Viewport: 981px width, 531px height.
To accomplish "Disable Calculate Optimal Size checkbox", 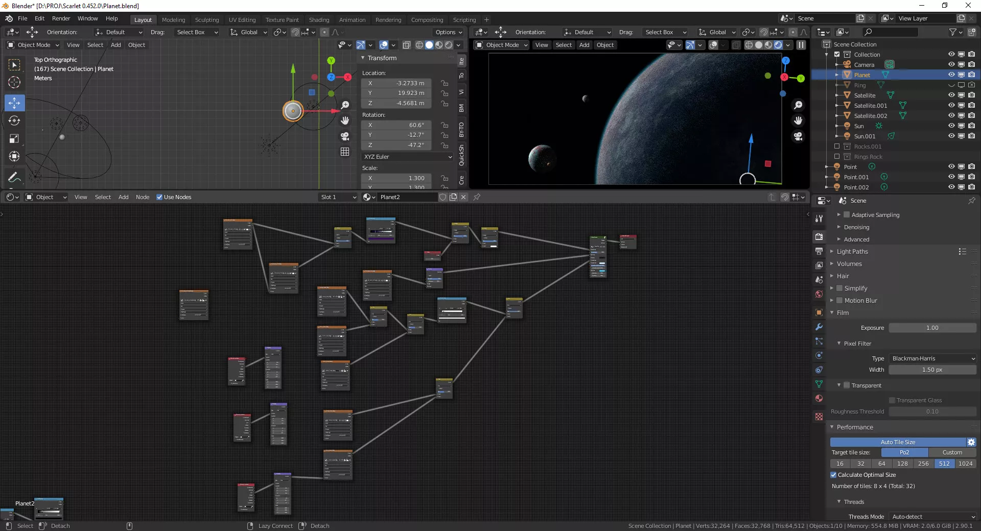I will pyautogui.click(x=833, y=475).
